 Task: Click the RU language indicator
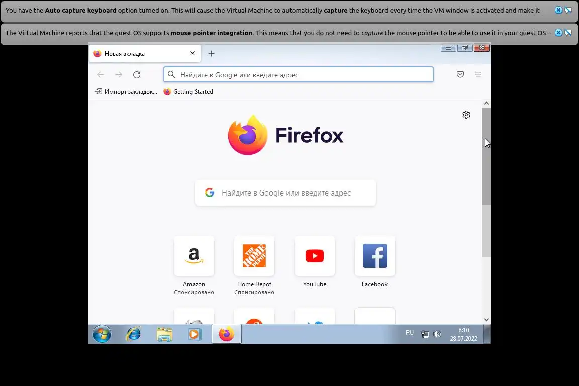coord(410,332)
